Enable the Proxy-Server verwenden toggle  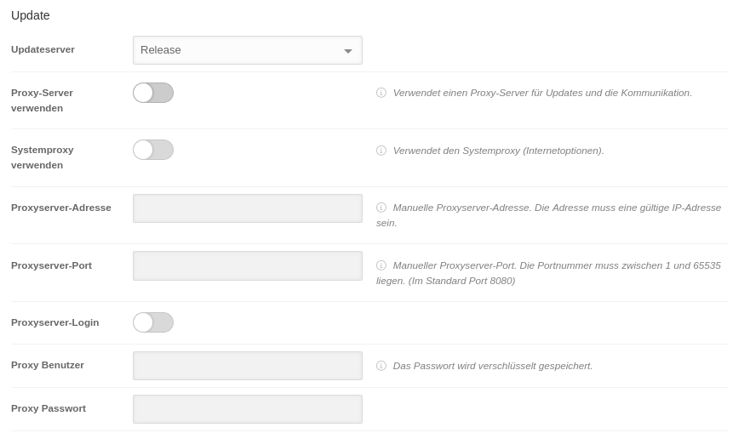(x=153, y=93)
